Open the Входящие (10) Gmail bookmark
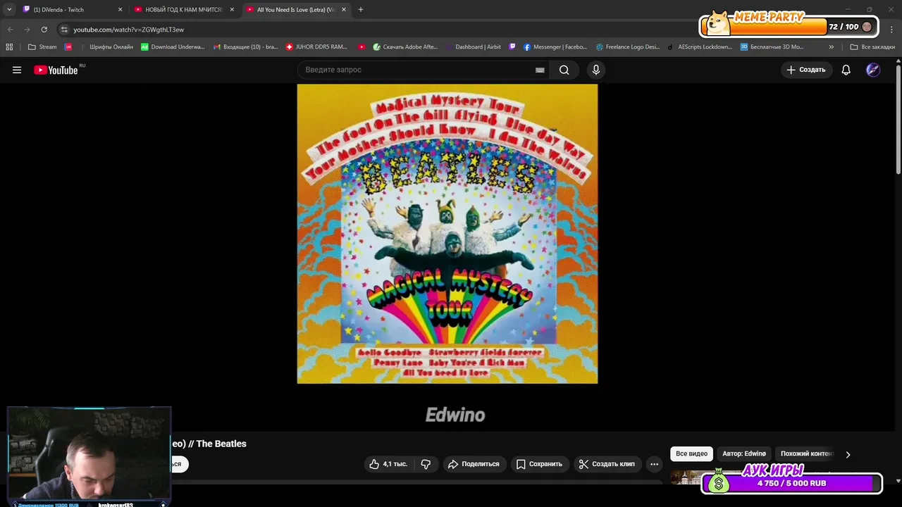The width and height of the screenshot is (902, 507). coord(245,47)
